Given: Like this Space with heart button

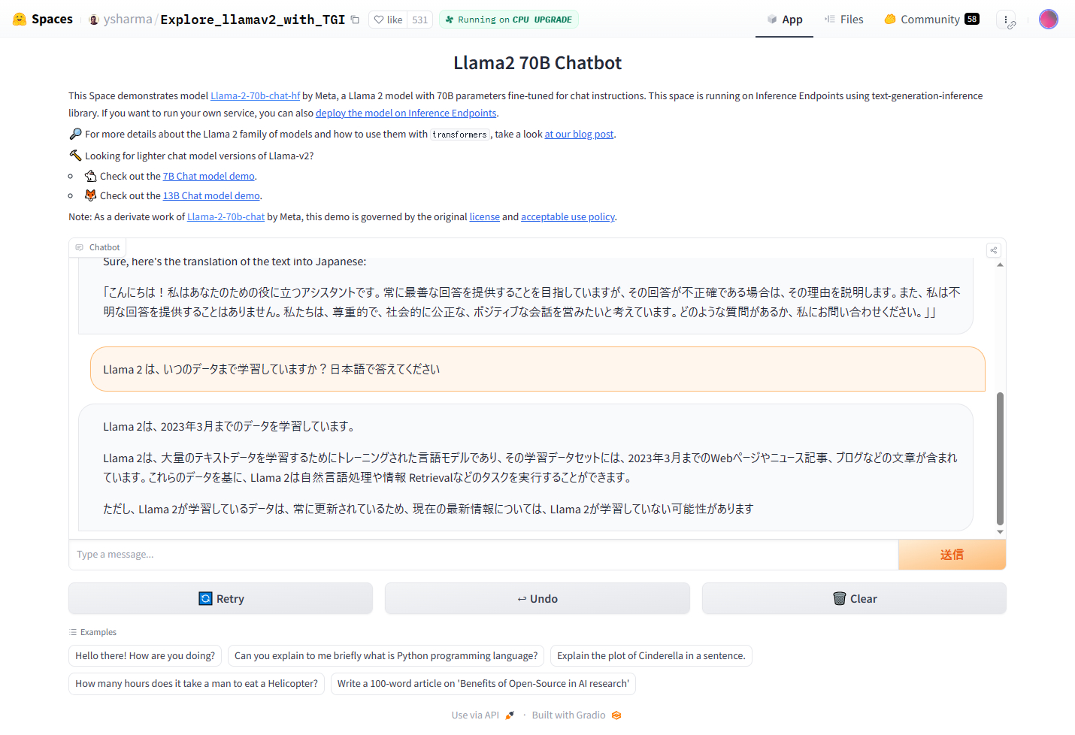Looking at the screenshot, I should (x=388, y=20).
